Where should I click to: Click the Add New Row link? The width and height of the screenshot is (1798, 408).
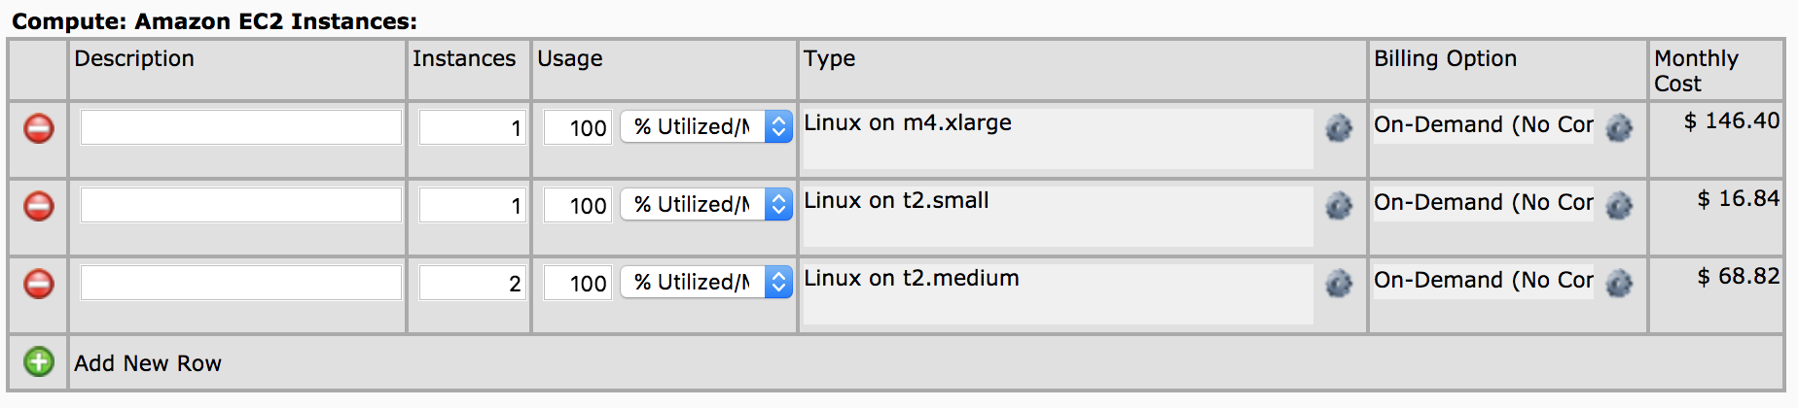pyautogui.click(x=148, y=363)
